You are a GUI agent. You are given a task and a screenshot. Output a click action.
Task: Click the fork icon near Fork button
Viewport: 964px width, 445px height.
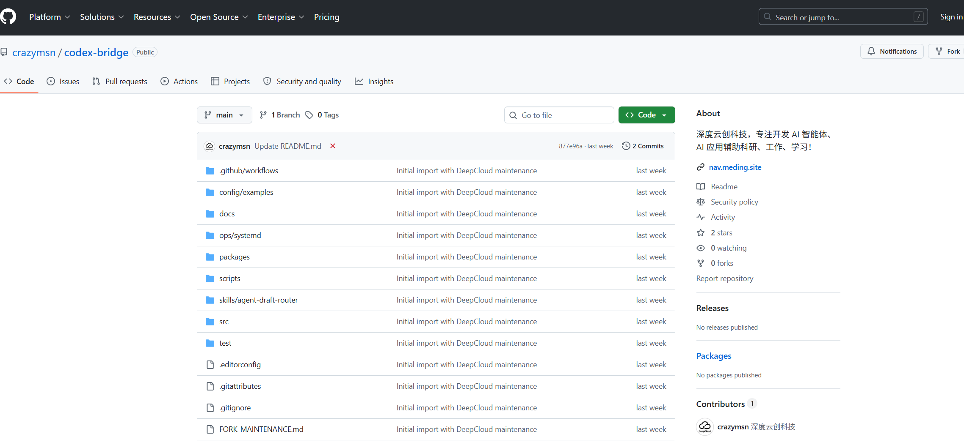[x=939, y=51]
